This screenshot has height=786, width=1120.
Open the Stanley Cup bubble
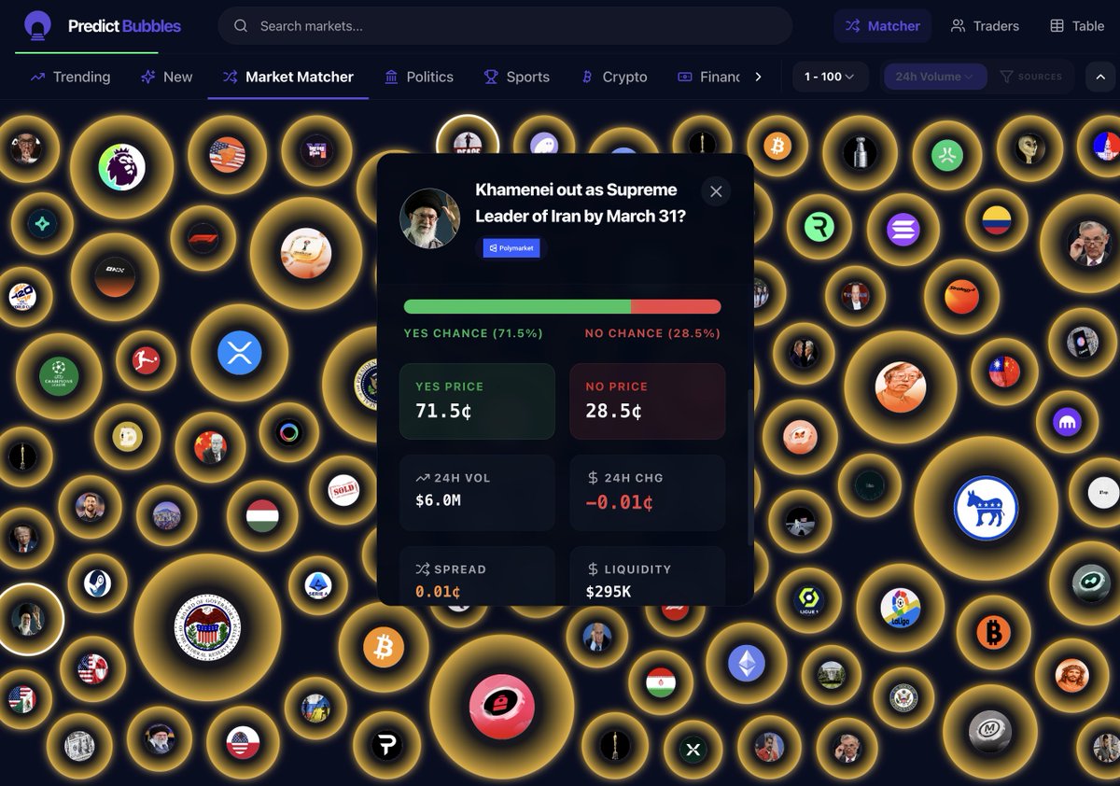point(860,152)
